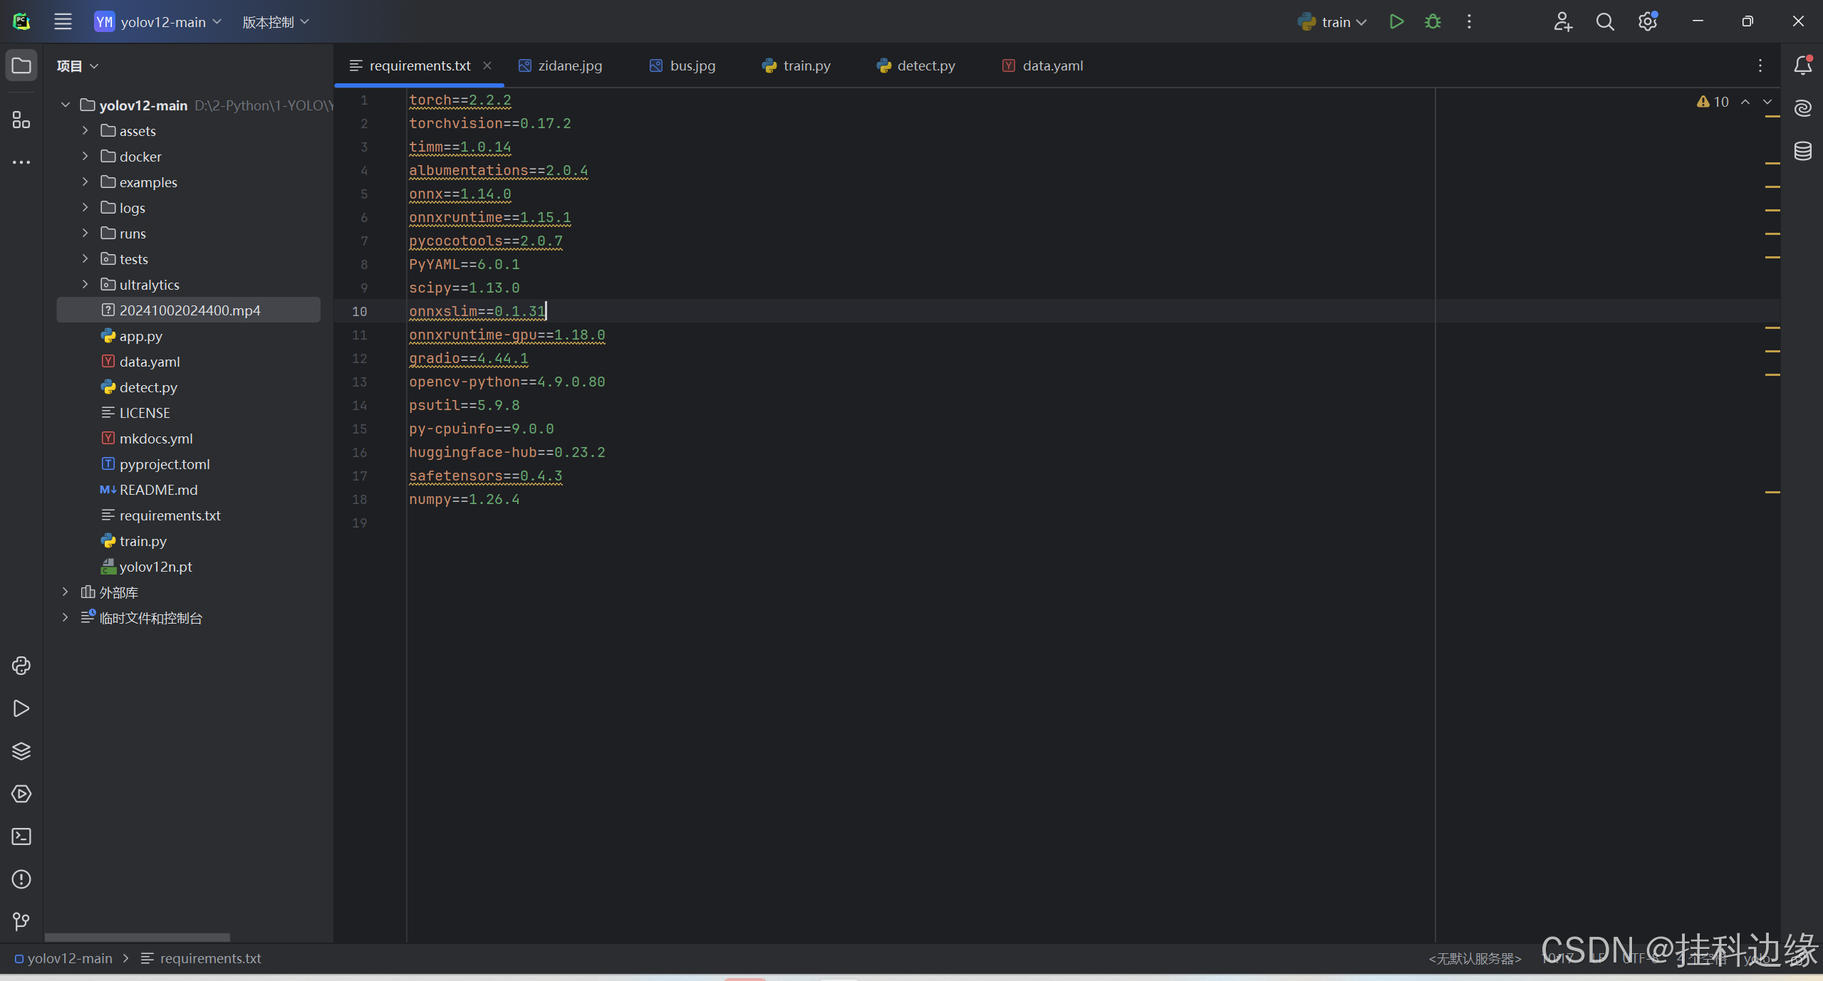Click the project tree horizontal scrollbar

click(137, 937)
